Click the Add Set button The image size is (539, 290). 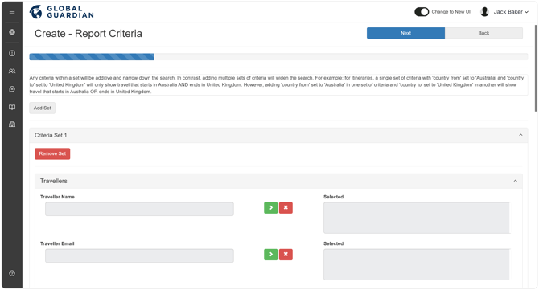point(43,108)
